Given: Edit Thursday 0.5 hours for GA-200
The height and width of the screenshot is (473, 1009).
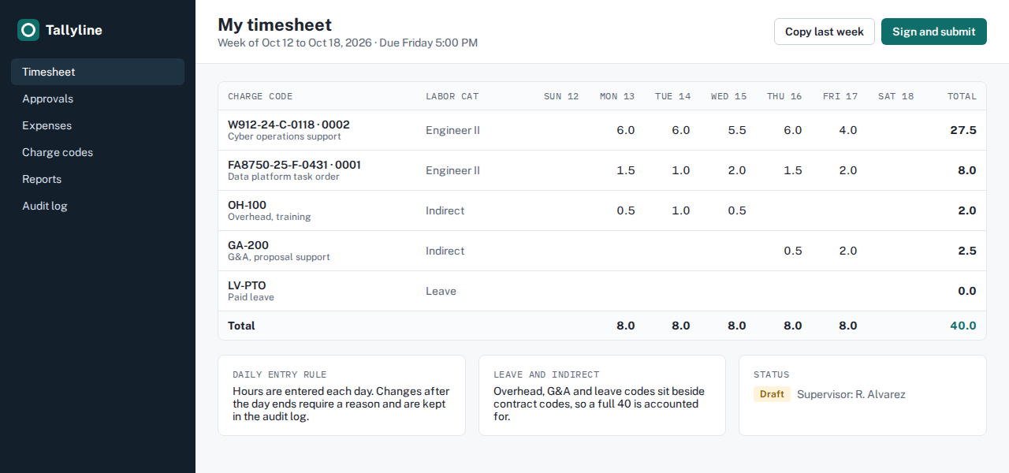Looking at the screenshot, I should pos(793,251).
